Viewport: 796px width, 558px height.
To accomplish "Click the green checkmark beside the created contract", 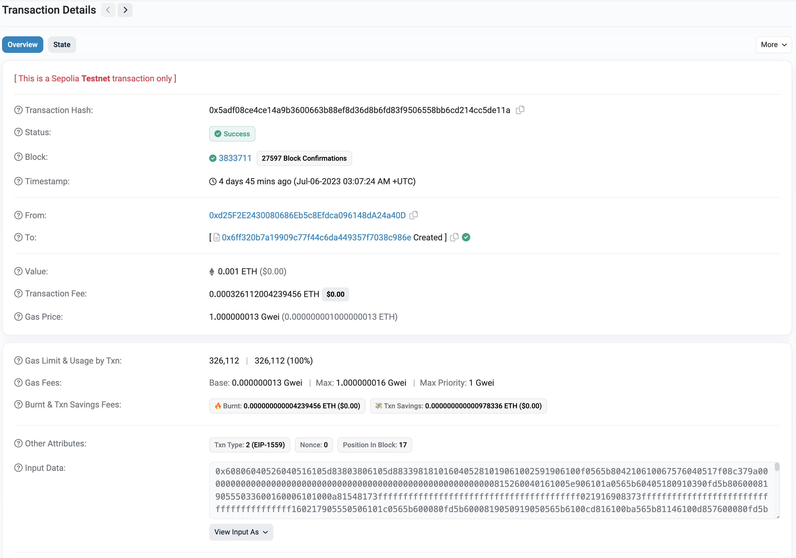I will click(466, 237).
